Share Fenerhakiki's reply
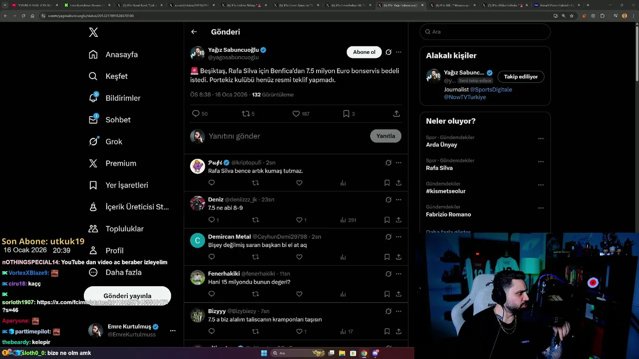Image resolution: width=639 pixels, height=359 pixels. click(398, 294)
